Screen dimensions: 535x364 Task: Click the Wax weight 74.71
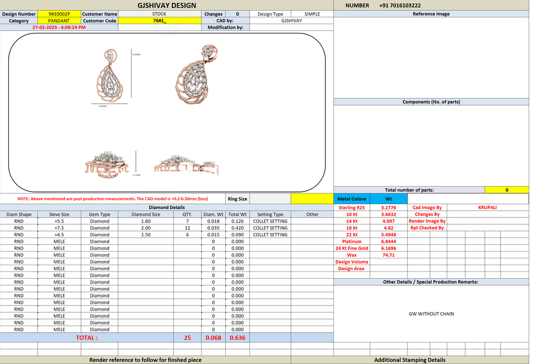pyautogui.click(x=389, y=255)
